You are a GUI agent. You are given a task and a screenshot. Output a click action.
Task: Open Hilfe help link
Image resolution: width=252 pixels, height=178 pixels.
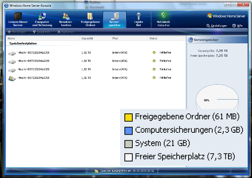[237, 26]
